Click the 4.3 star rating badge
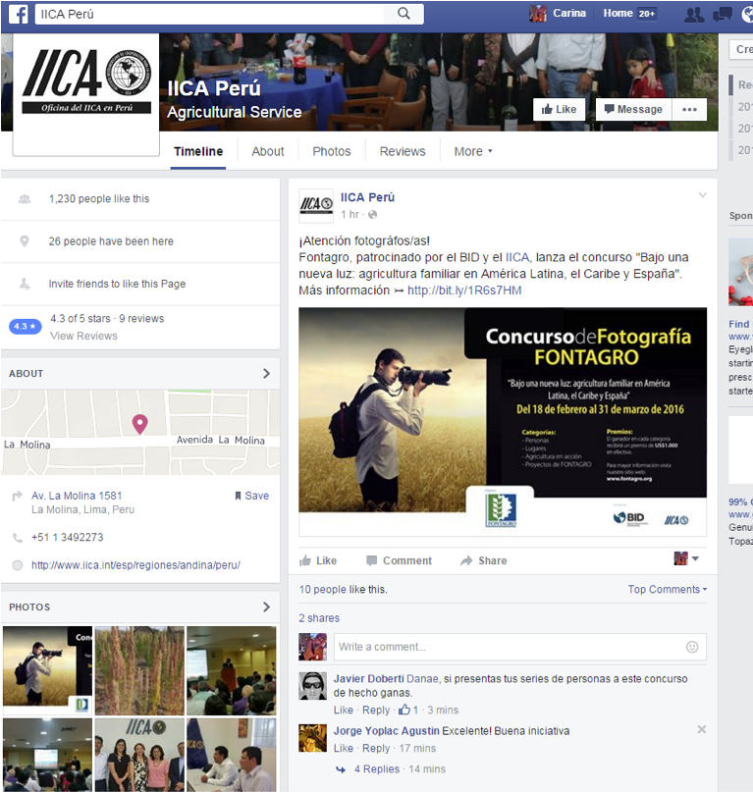This screenshot has height=792, width=753. tap(25, 326)
